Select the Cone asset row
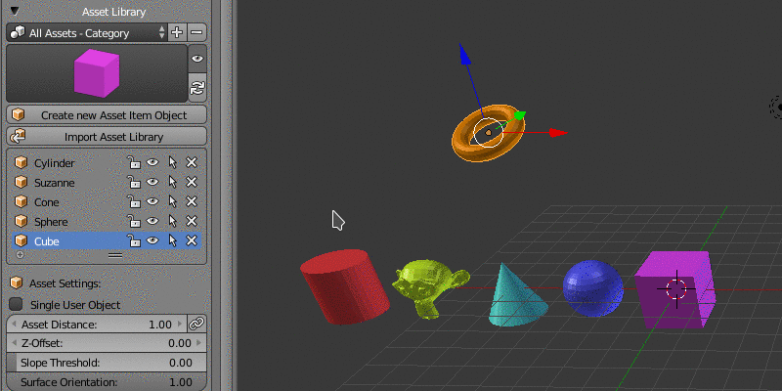Viewport: 782px width, 391px height. tap(107, 202)
